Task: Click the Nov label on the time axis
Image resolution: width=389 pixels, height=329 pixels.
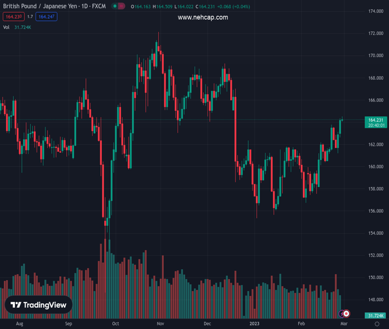Action: pyautogui.click(x=160, y=324)
